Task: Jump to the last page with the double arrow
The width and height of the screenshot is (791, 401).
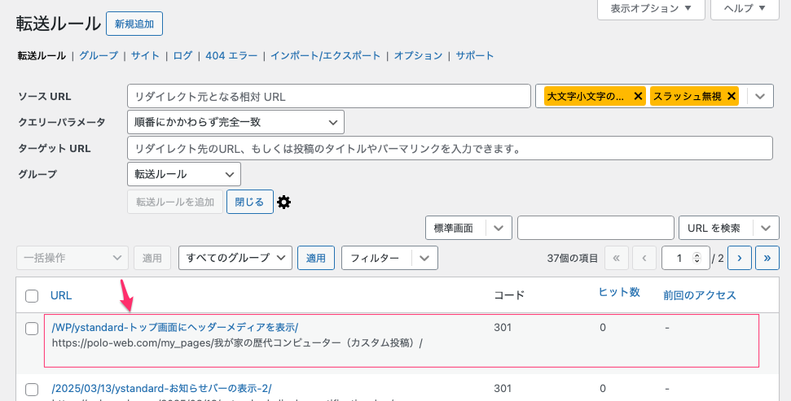Action: pyautogui.click(x=767, y=258)
